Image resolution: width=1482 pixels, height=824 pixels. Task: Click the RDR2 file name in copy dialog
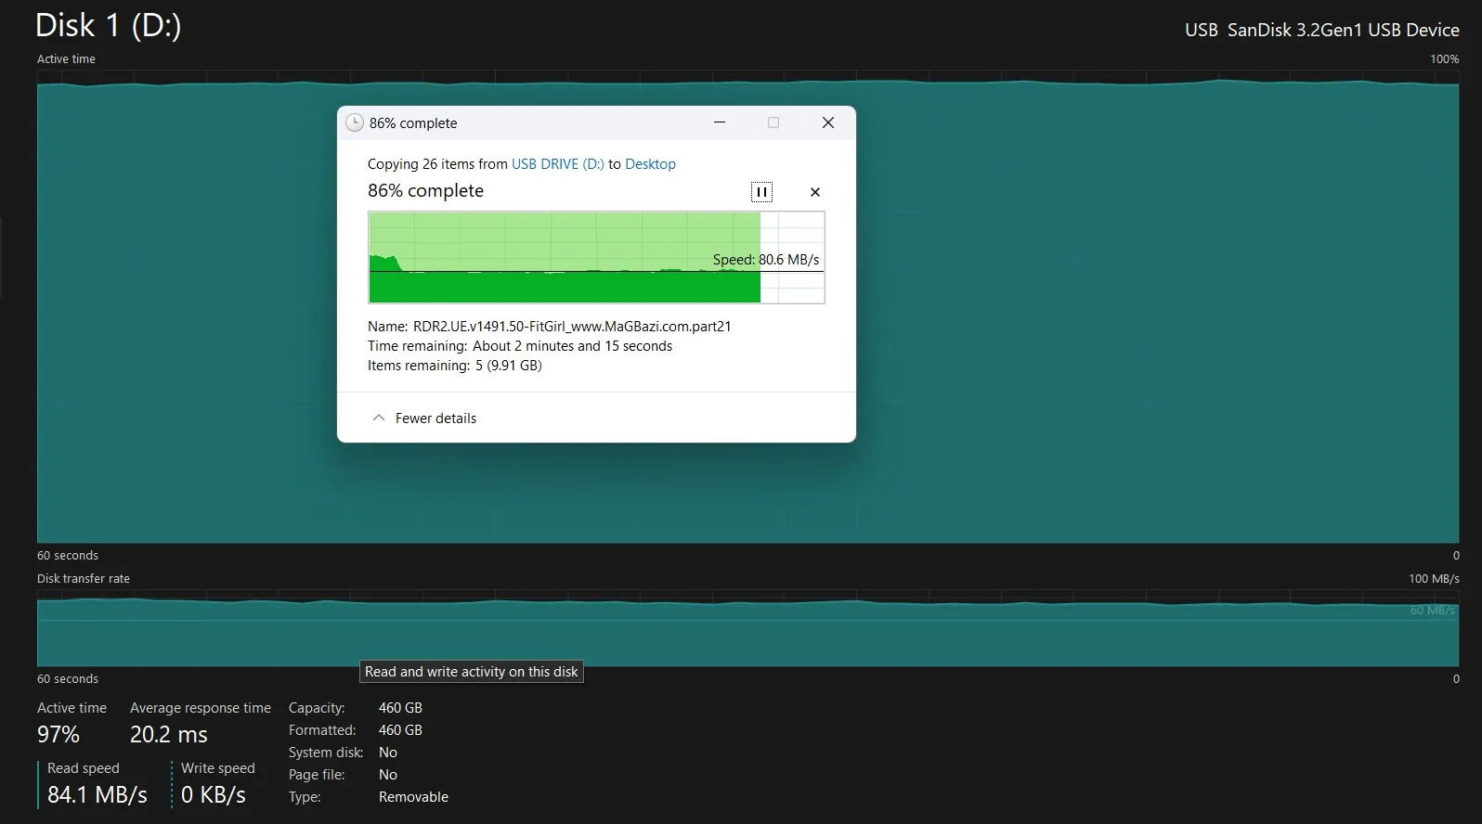(569, 327)
